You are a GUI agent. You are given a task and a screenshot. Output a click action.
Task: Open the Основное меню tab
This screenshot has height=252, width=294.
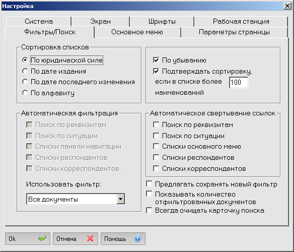click(x=137, y=32)
